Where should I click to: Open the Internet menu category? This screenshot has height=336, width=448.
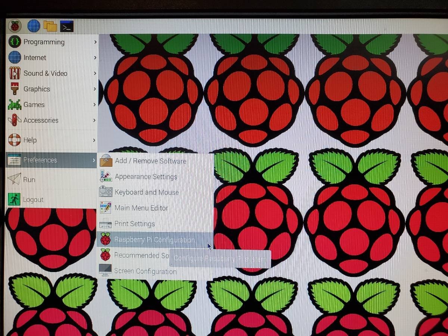[53, 57]
